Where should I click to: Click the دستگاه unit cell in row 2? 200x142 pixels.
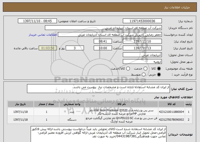(72, 120)
